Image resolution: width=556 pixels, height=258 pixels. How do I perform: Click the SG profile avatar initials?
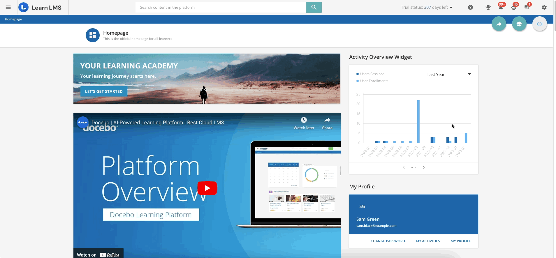(362, 206)
